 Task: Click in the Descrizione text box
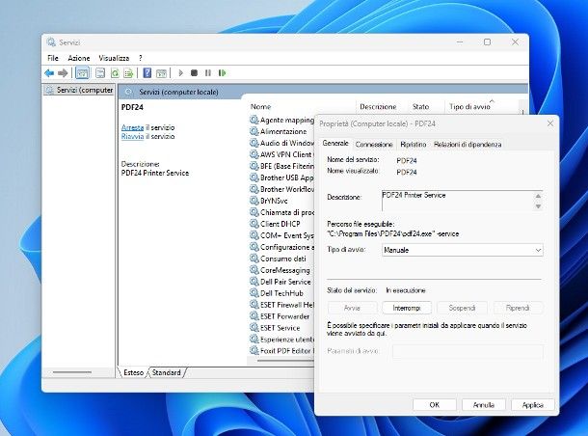point(457,201)
